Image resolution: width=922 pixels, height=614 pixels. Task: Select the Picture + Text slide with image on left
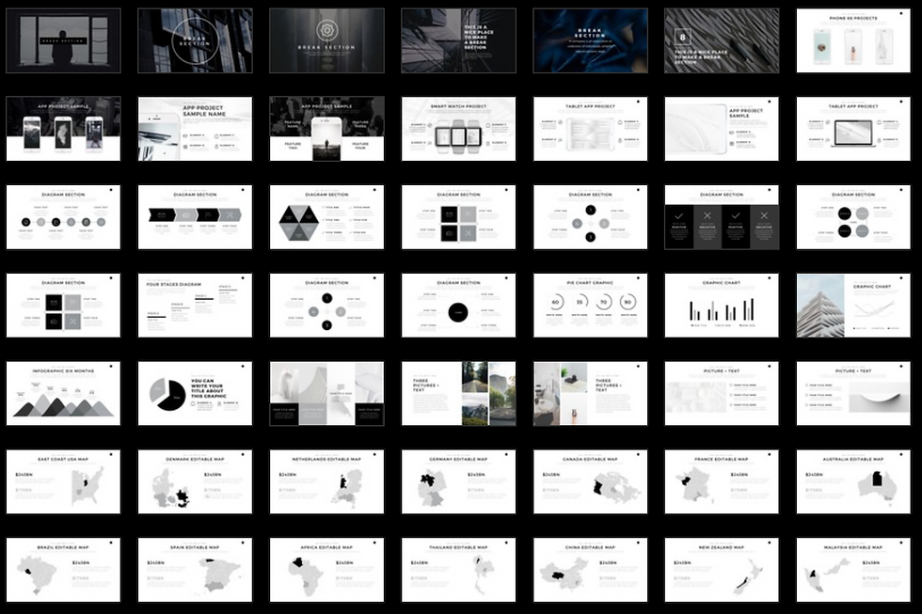723,394
